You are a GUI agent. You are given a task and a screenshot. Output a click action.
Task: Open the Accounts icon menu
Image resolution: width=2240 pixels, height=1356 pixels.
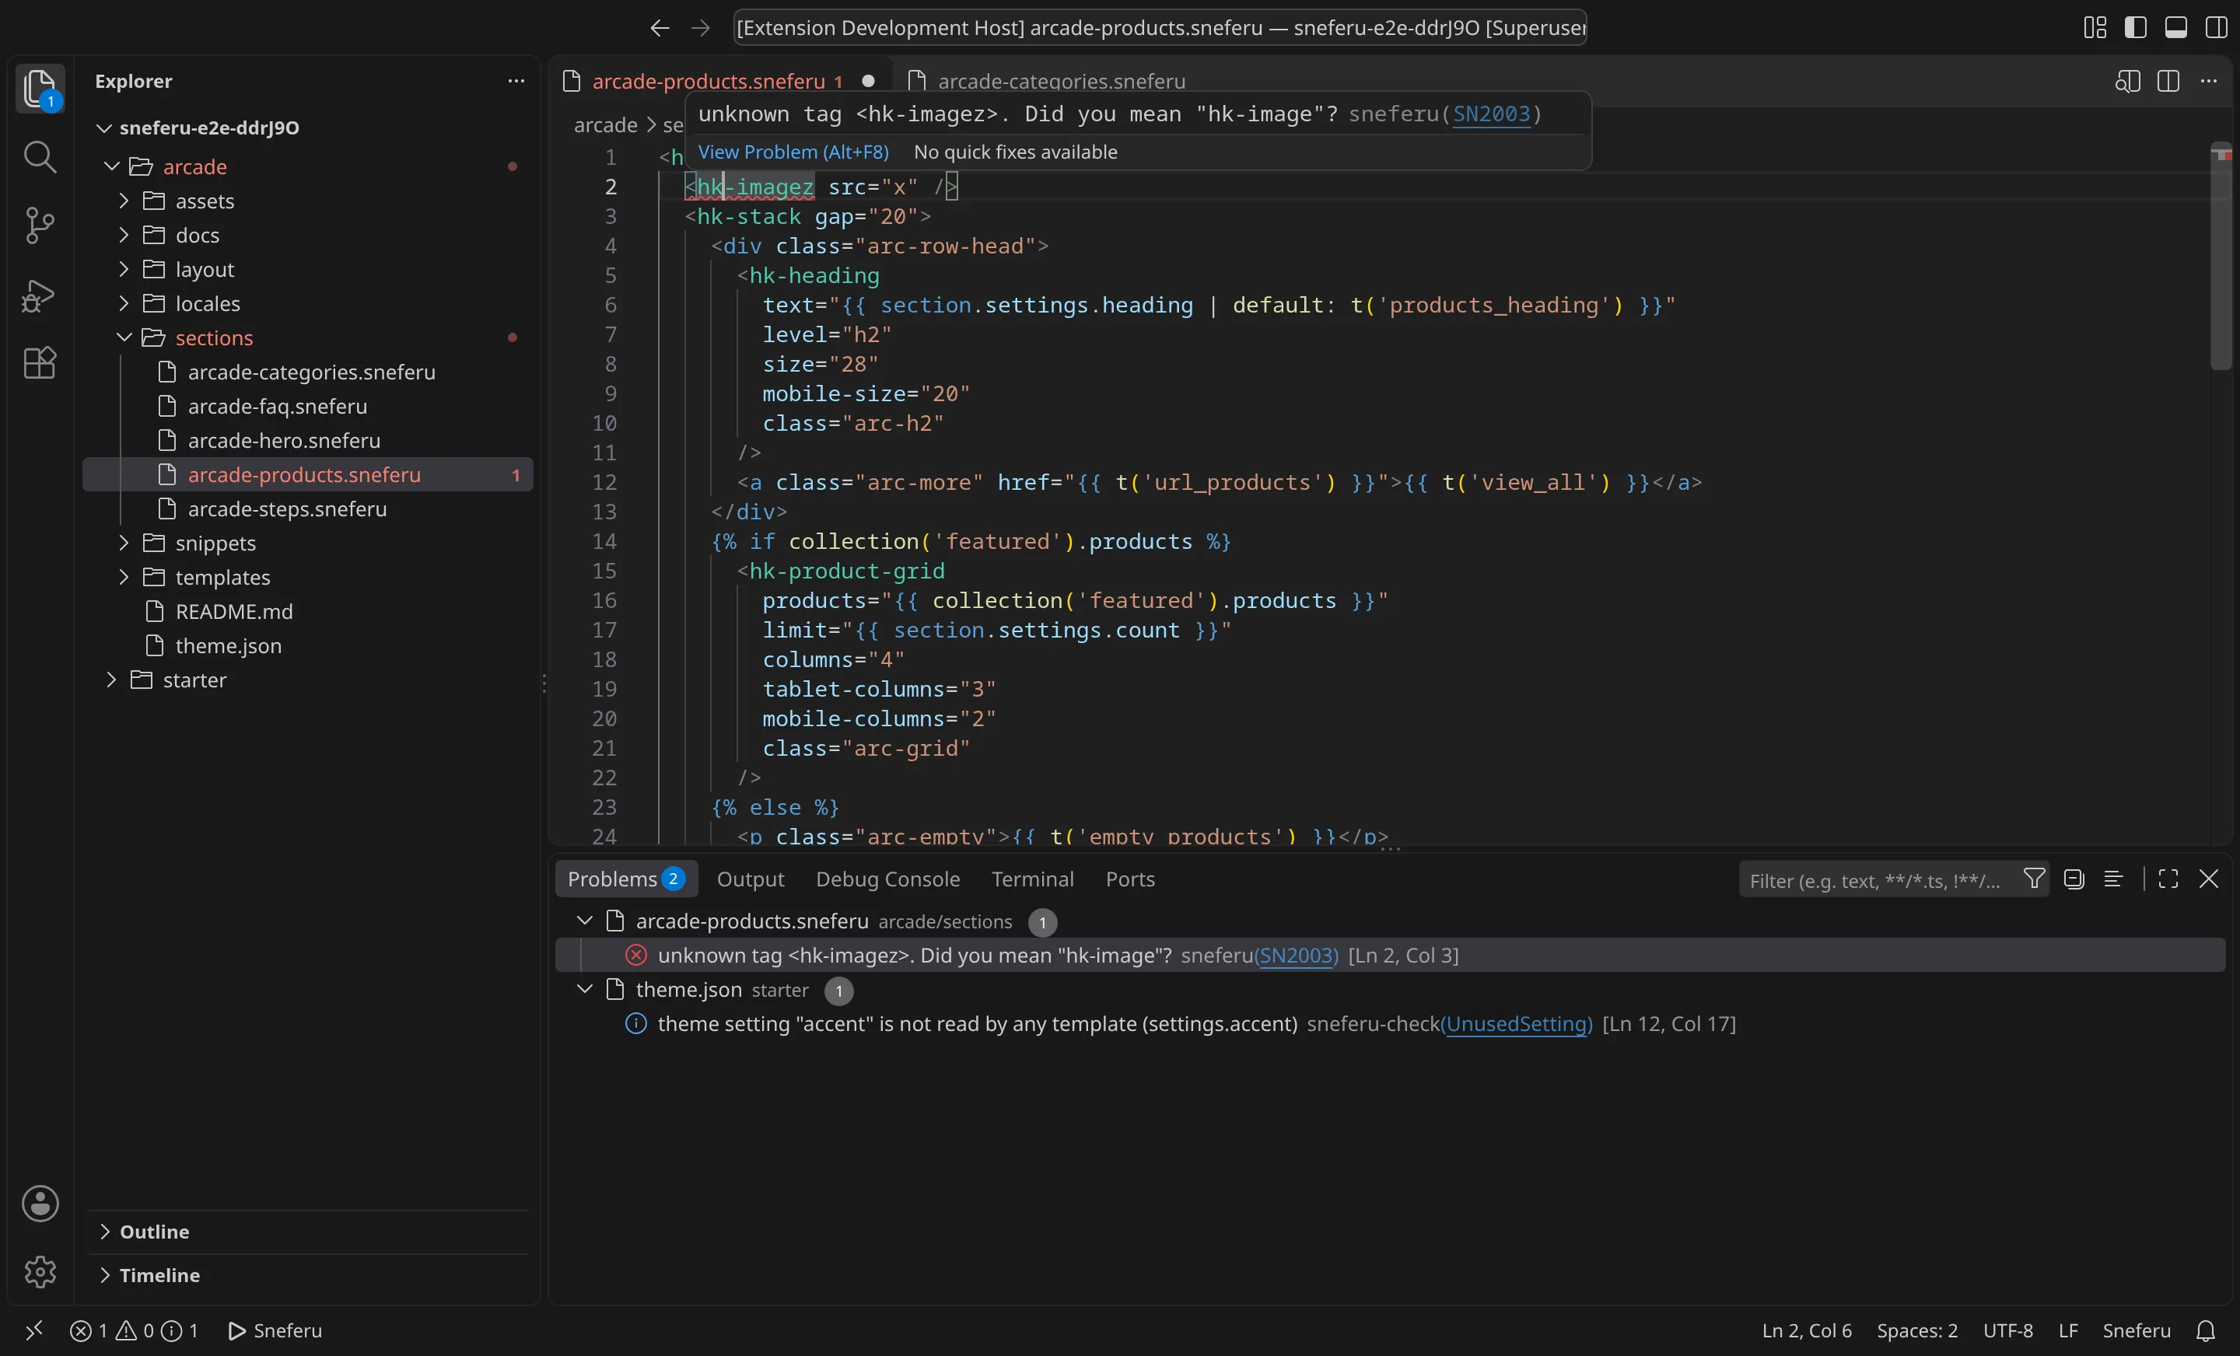click(39, 1204)
